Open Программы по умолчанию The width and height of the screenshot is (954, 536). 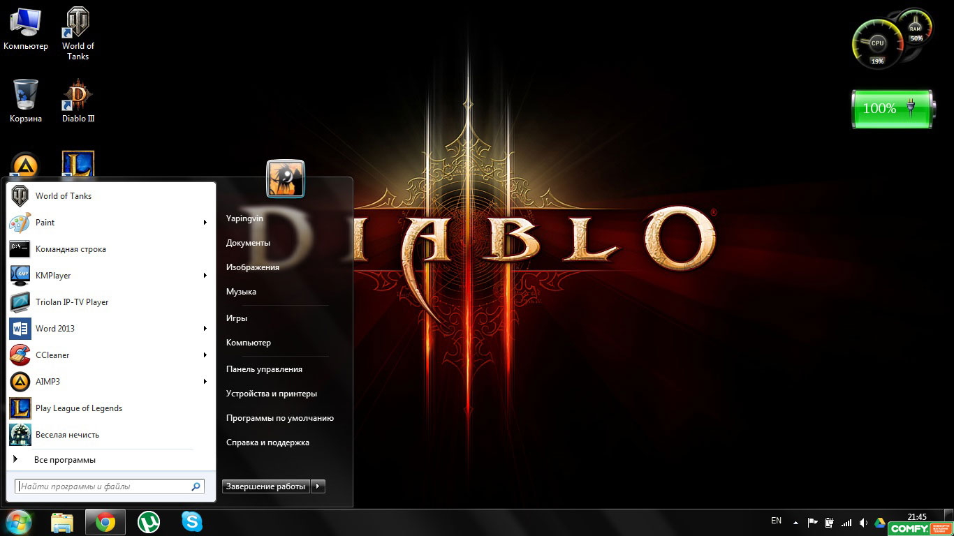pos(280,418)
